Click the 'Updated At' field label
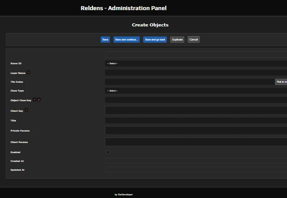This screenshot has height=198, width=287. click(x=17, y=170)
